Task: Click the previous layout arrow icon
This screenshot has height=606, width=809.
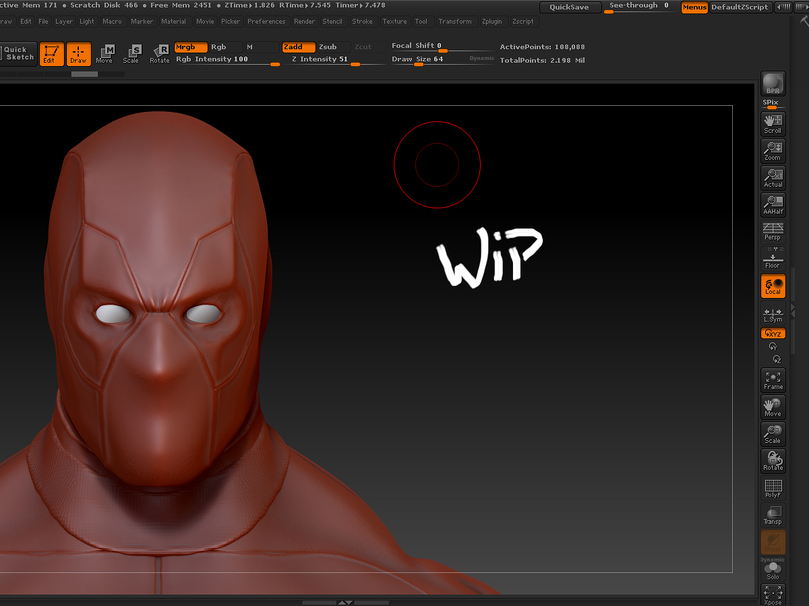Action: (x=783, y=7)
